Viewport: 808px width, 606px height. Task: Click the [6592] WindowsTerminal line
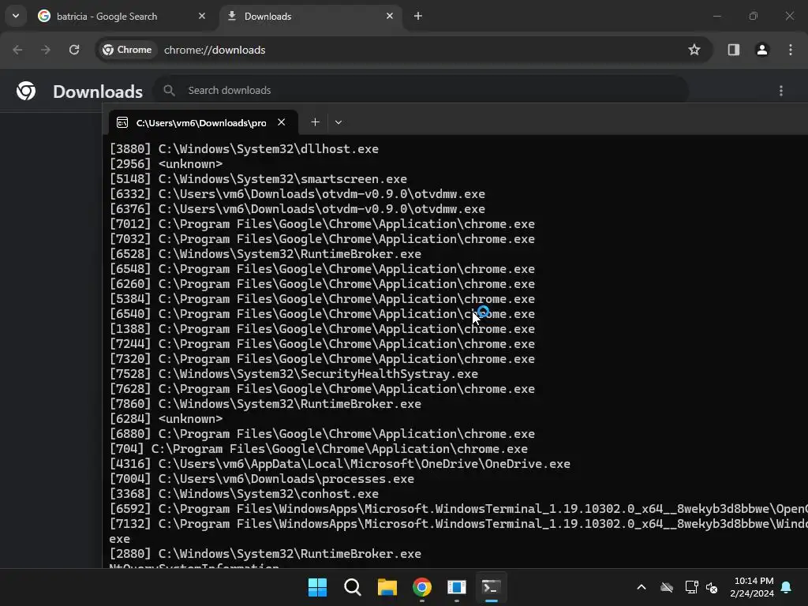[458, 509]
